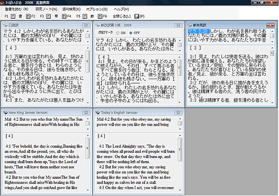The width and height of the screenshot is (279, 196).
Task: Open the ヘルプ(H) menu
Action: (122, 9)
